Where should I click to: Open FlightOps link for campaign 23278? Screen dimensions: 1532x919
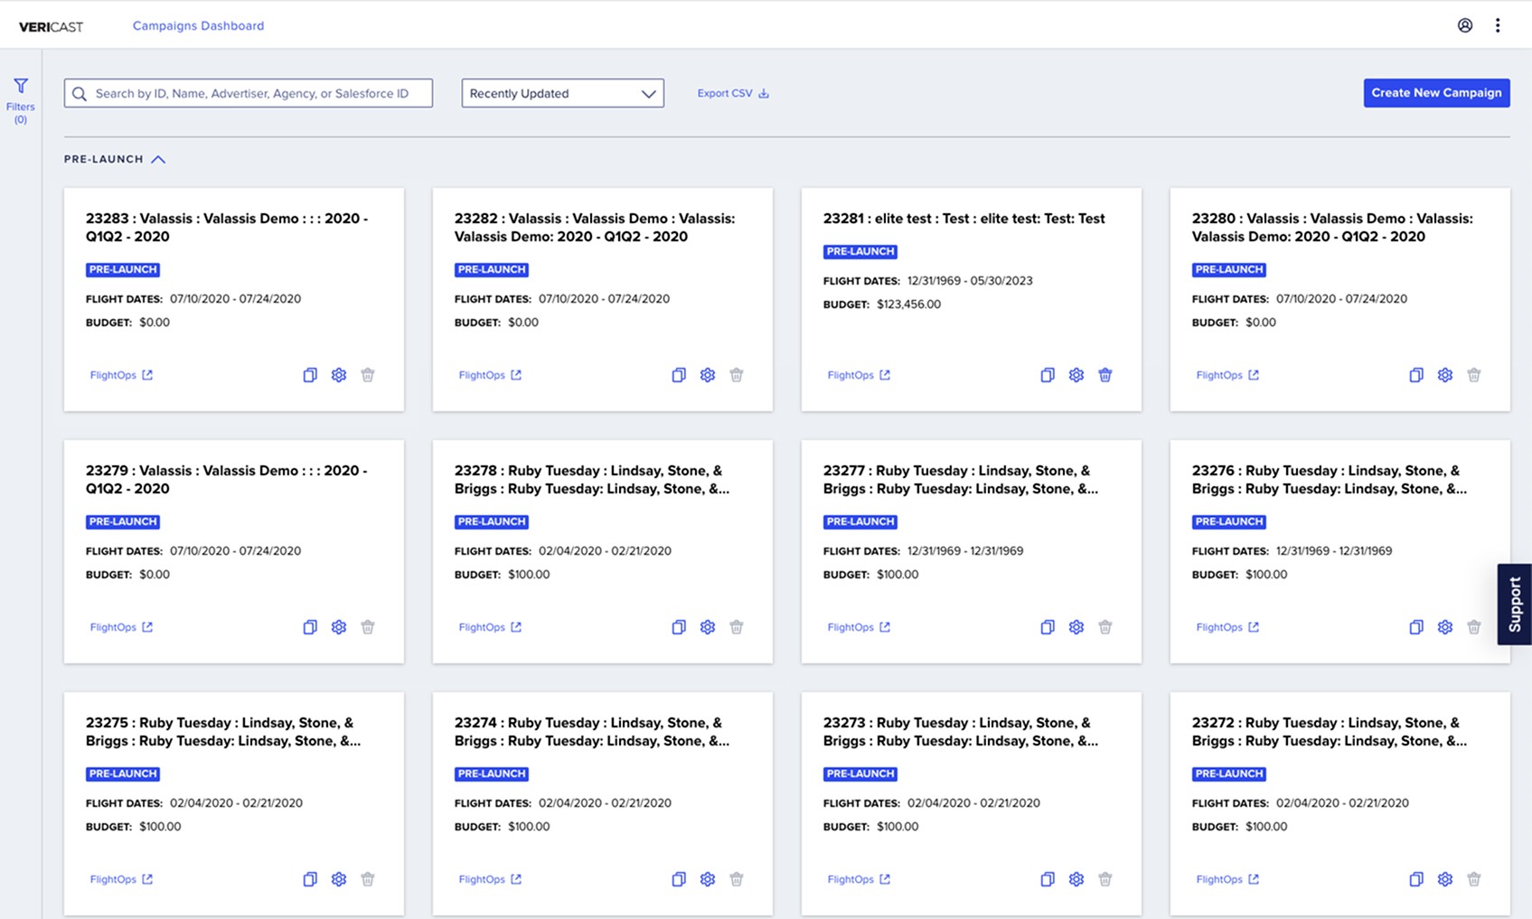coord(490,627)
